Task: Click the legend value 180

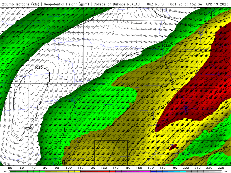Action: click(162, 168)
